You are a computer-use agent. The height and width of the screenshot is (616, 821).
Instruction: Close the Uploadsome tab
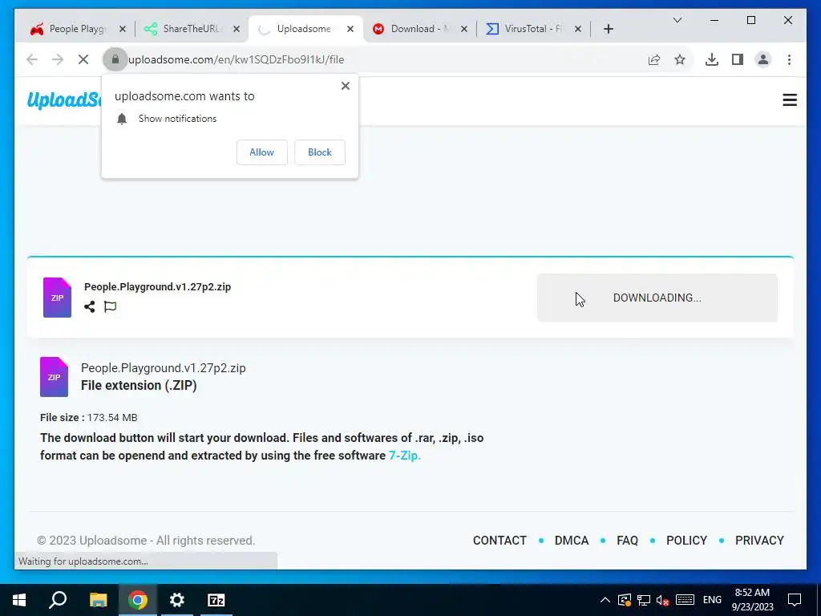[x=350, y=29]
